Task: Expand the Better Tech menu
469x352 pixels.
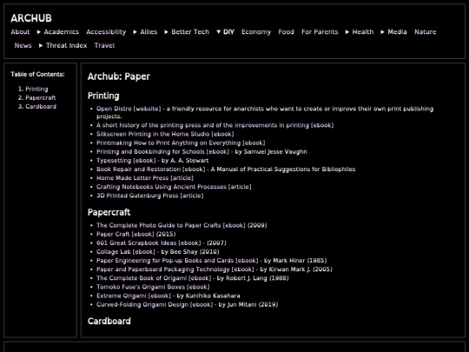Action: click(187, 32)
